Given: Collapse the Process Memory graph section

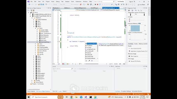Looking at the screenshot, I should 128,24.
